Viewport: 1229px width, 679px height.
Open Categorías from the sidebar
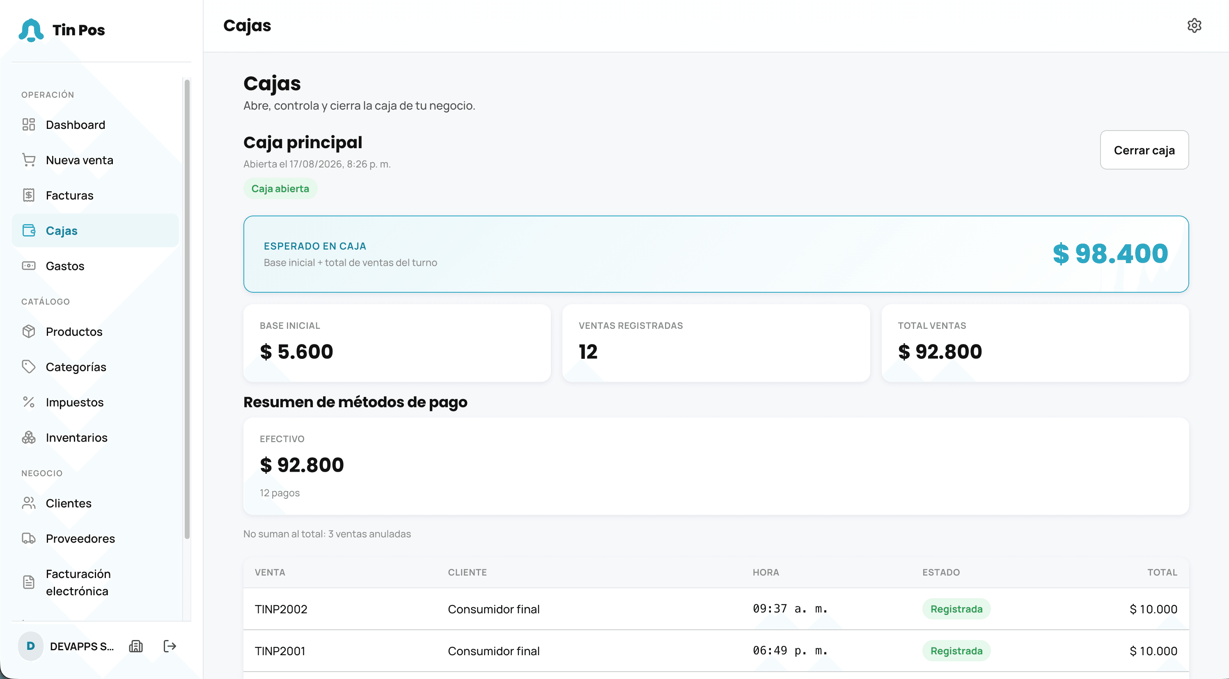(95, 367)
